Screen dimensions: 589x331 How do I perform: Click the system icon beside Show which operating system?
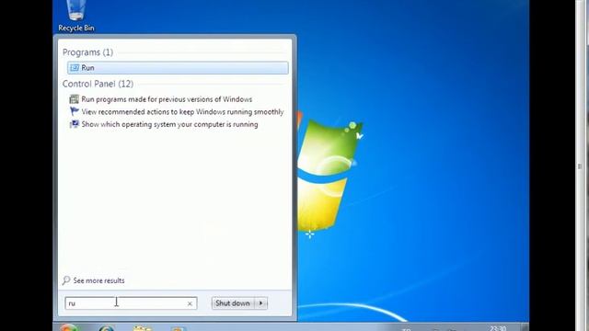(x=74, y=124)
